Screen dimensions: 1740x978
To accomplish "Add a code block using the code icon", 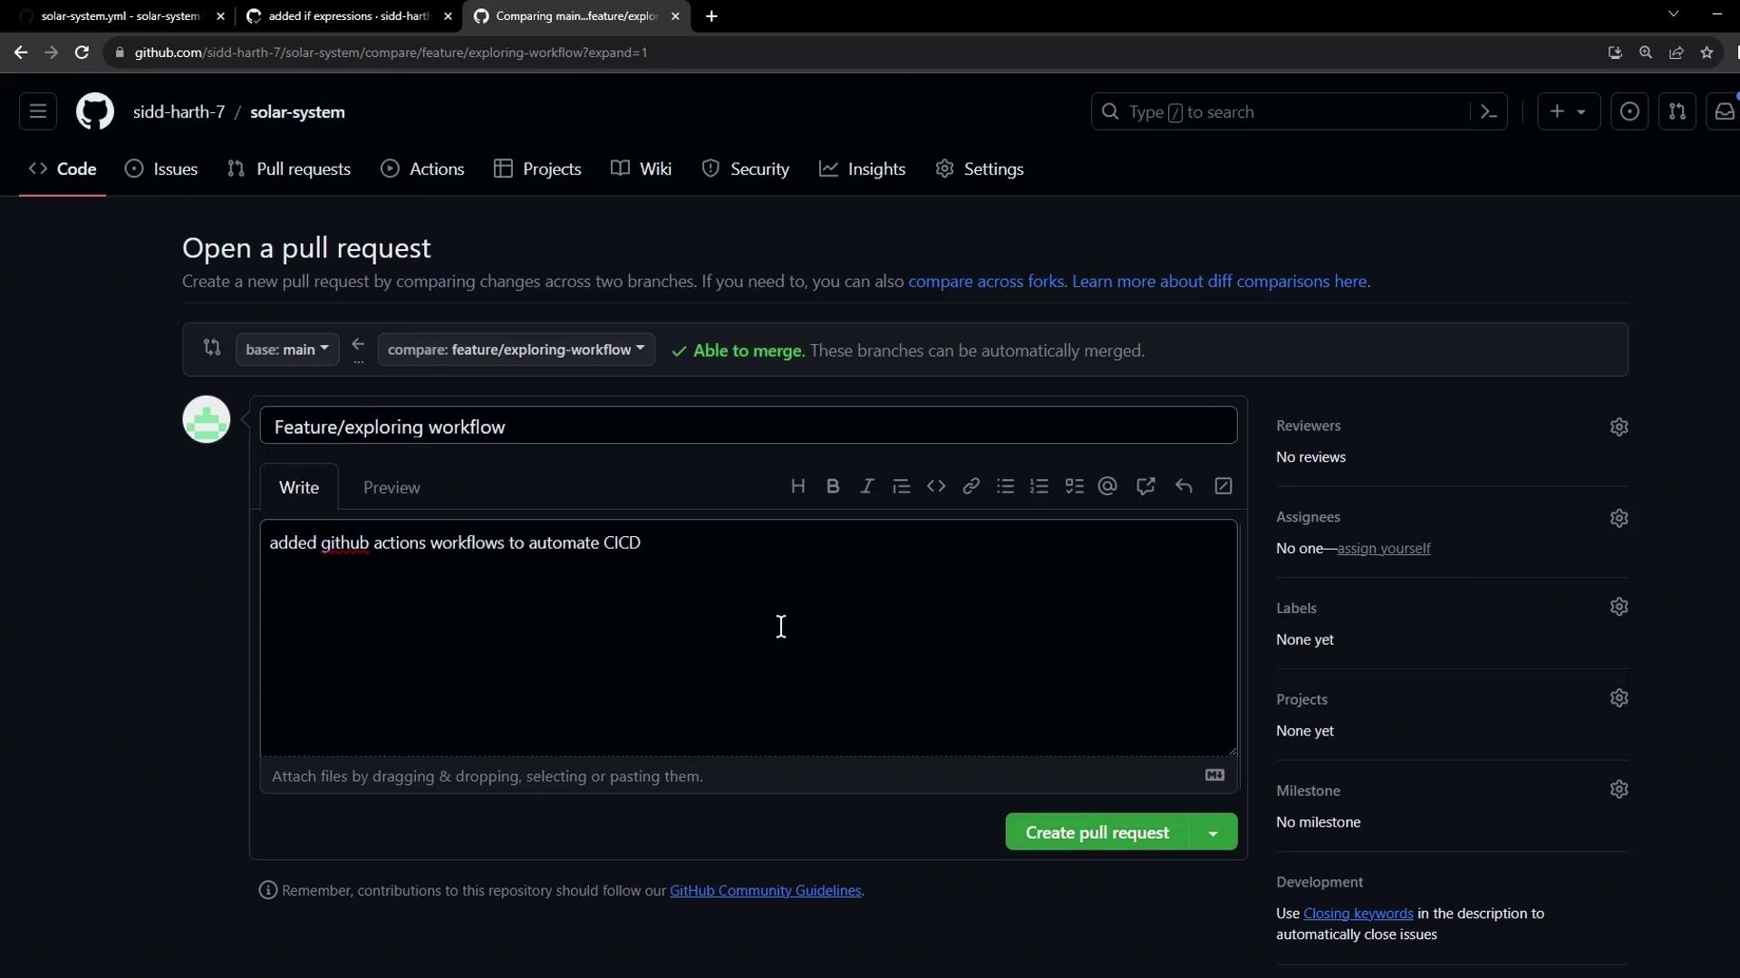I will pos(936,486).
